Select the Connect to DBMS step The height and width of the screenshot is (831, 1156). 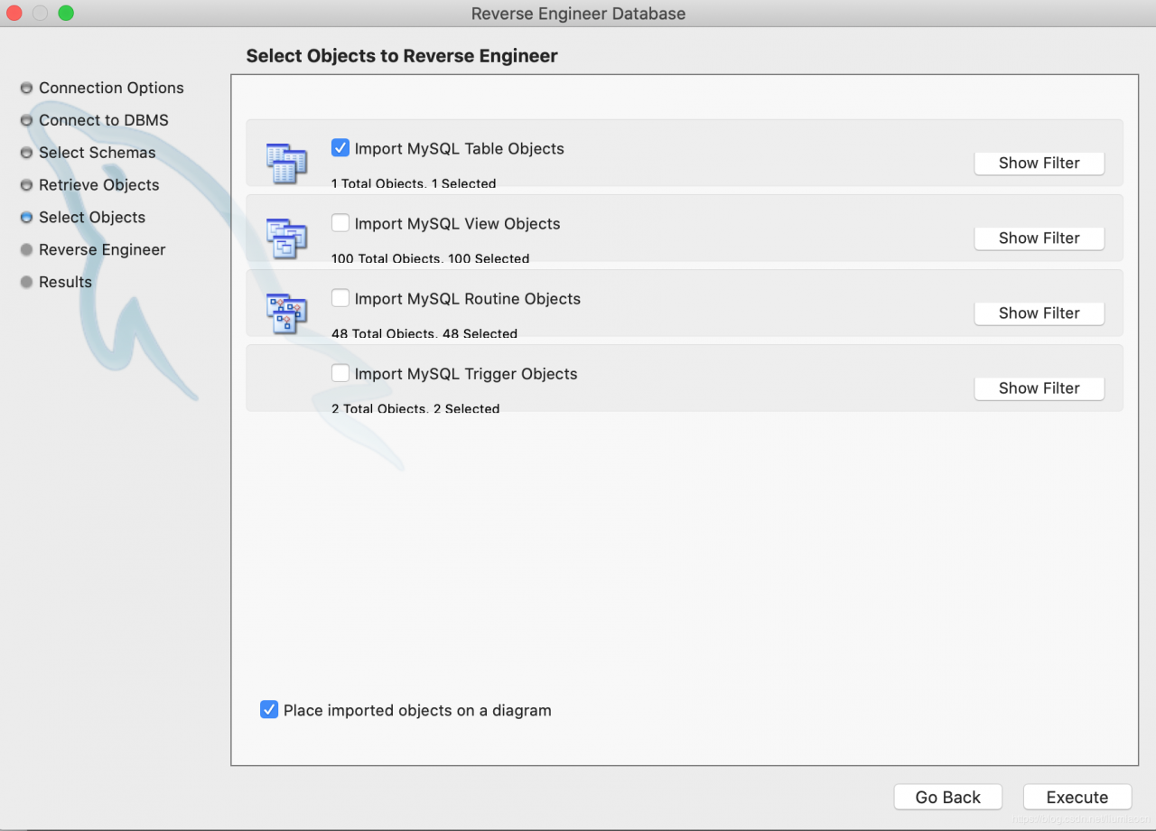click(104, 120)
